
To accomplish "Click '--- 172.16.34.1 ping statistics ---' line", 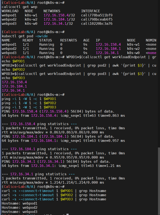I will click(38, 174).
